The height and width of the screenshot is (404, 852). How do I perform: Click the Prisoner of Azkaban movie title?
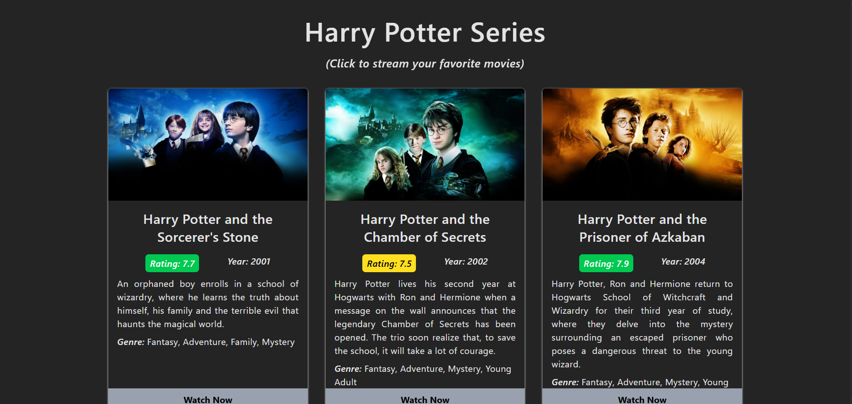click(642, 228)
